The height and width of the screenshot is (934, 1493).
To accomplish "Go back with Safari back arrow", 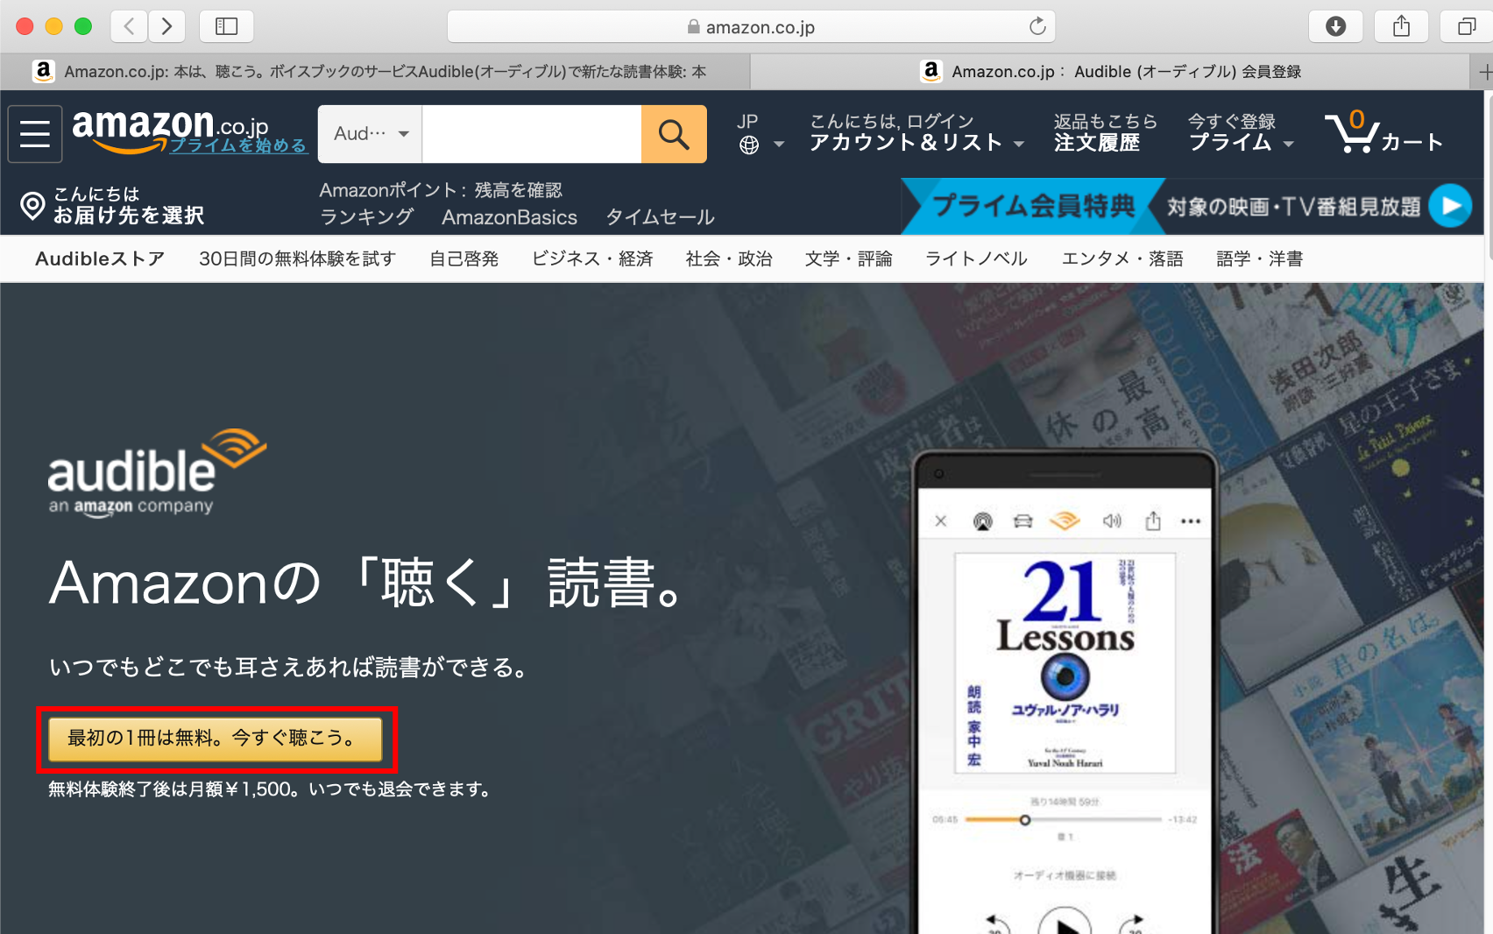I will pos(129,26).
